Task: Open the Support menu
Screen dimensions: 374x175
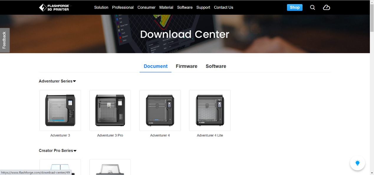Action: point(203,7)
